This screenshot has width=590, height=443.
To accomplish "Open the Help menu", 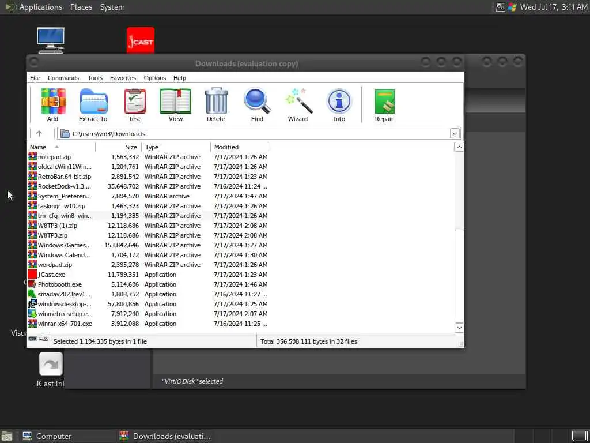I will [180, 78].
